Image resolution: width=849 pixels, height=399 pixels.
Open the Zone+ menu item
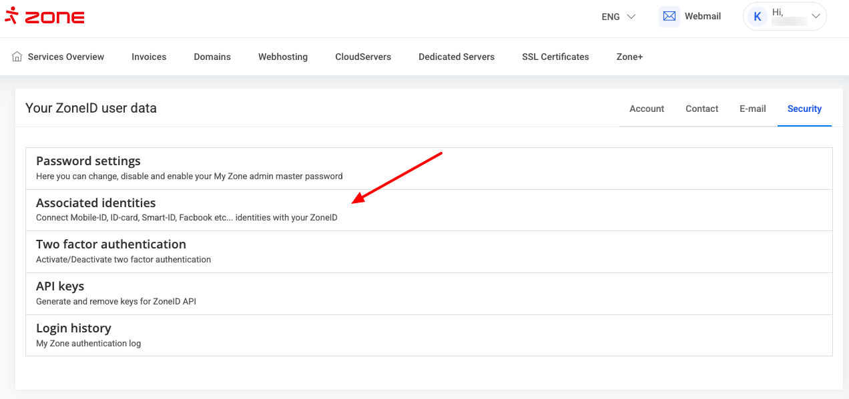[629, 57]
